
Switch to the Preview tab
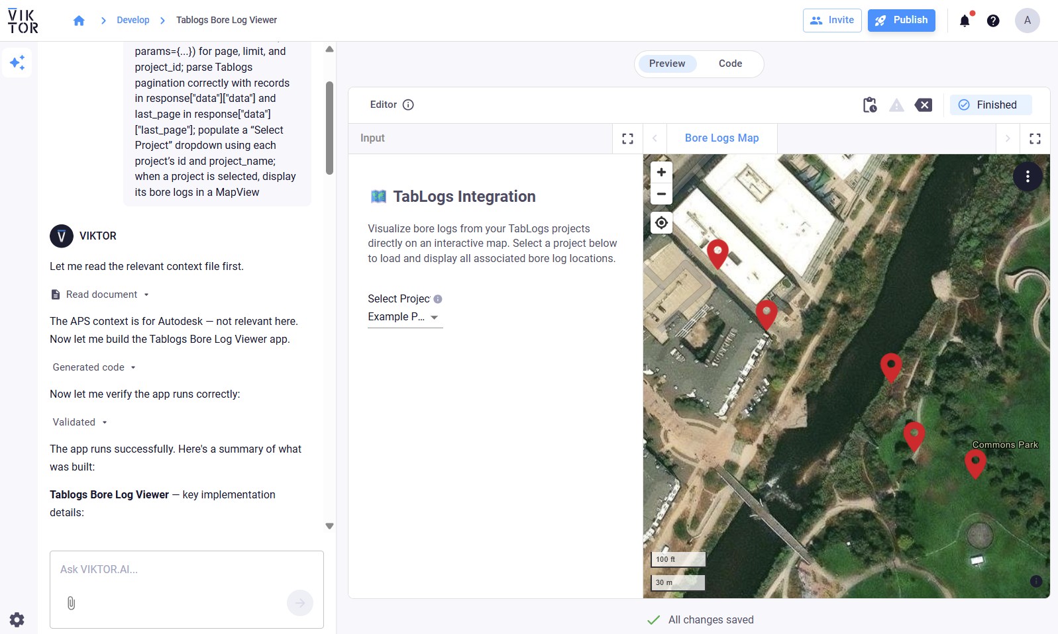[x=667, y=64]
